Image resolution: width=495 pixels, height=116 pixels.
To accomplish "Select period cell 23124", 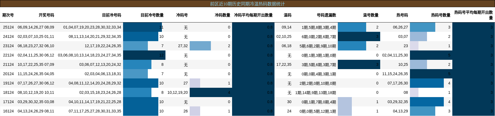I will (x=8, y=46).
